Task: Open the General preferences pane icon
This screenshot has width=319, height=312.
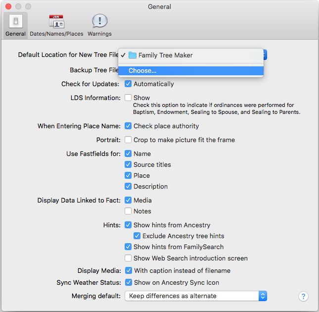Action: point(15,25)
